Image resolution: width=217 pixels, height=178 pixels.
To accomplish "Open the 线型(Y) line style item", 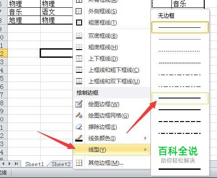I will [x=112, y=150].
